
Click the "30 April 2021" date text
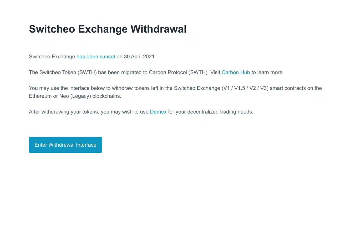pyautogui.click(x=139, y=56)
